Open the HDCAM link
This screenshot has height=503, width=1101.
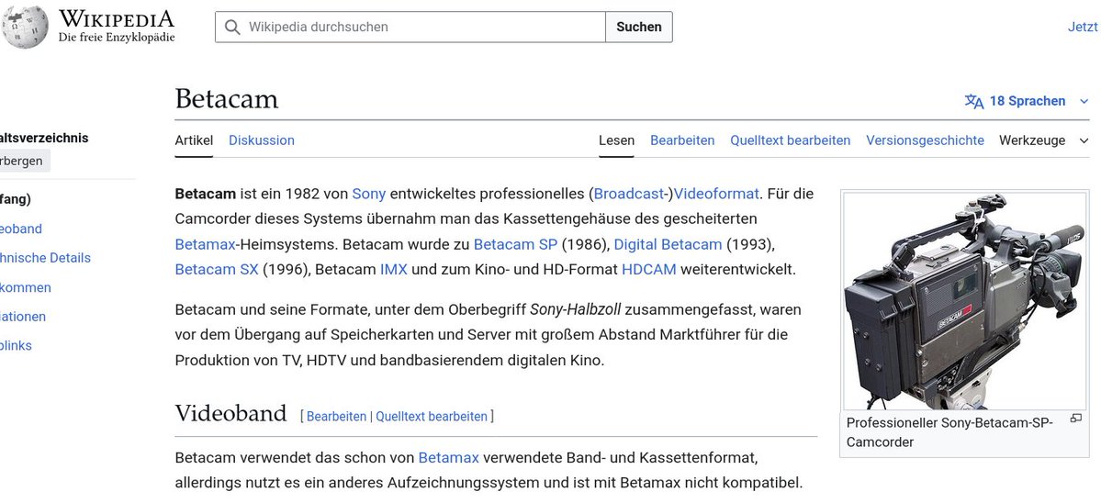649,269
